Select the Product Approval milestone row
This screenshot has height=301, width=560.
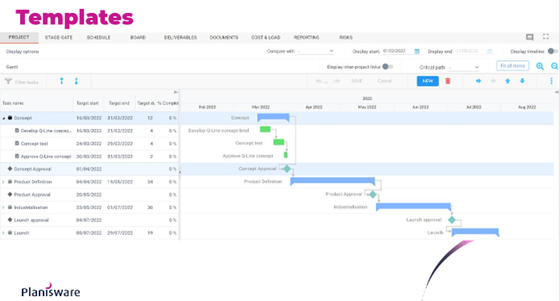[89, 194]
